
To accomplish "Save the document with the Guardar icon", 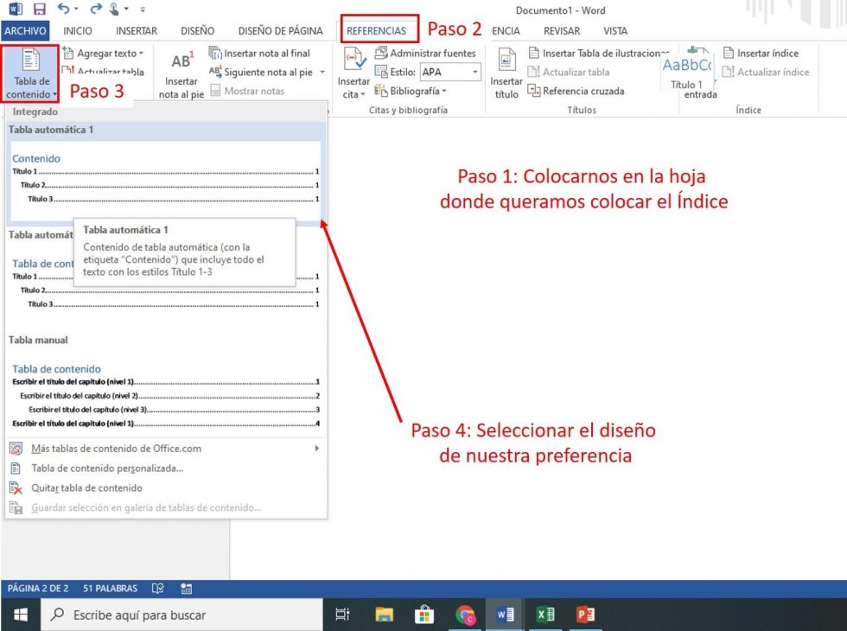I will 39,7.
